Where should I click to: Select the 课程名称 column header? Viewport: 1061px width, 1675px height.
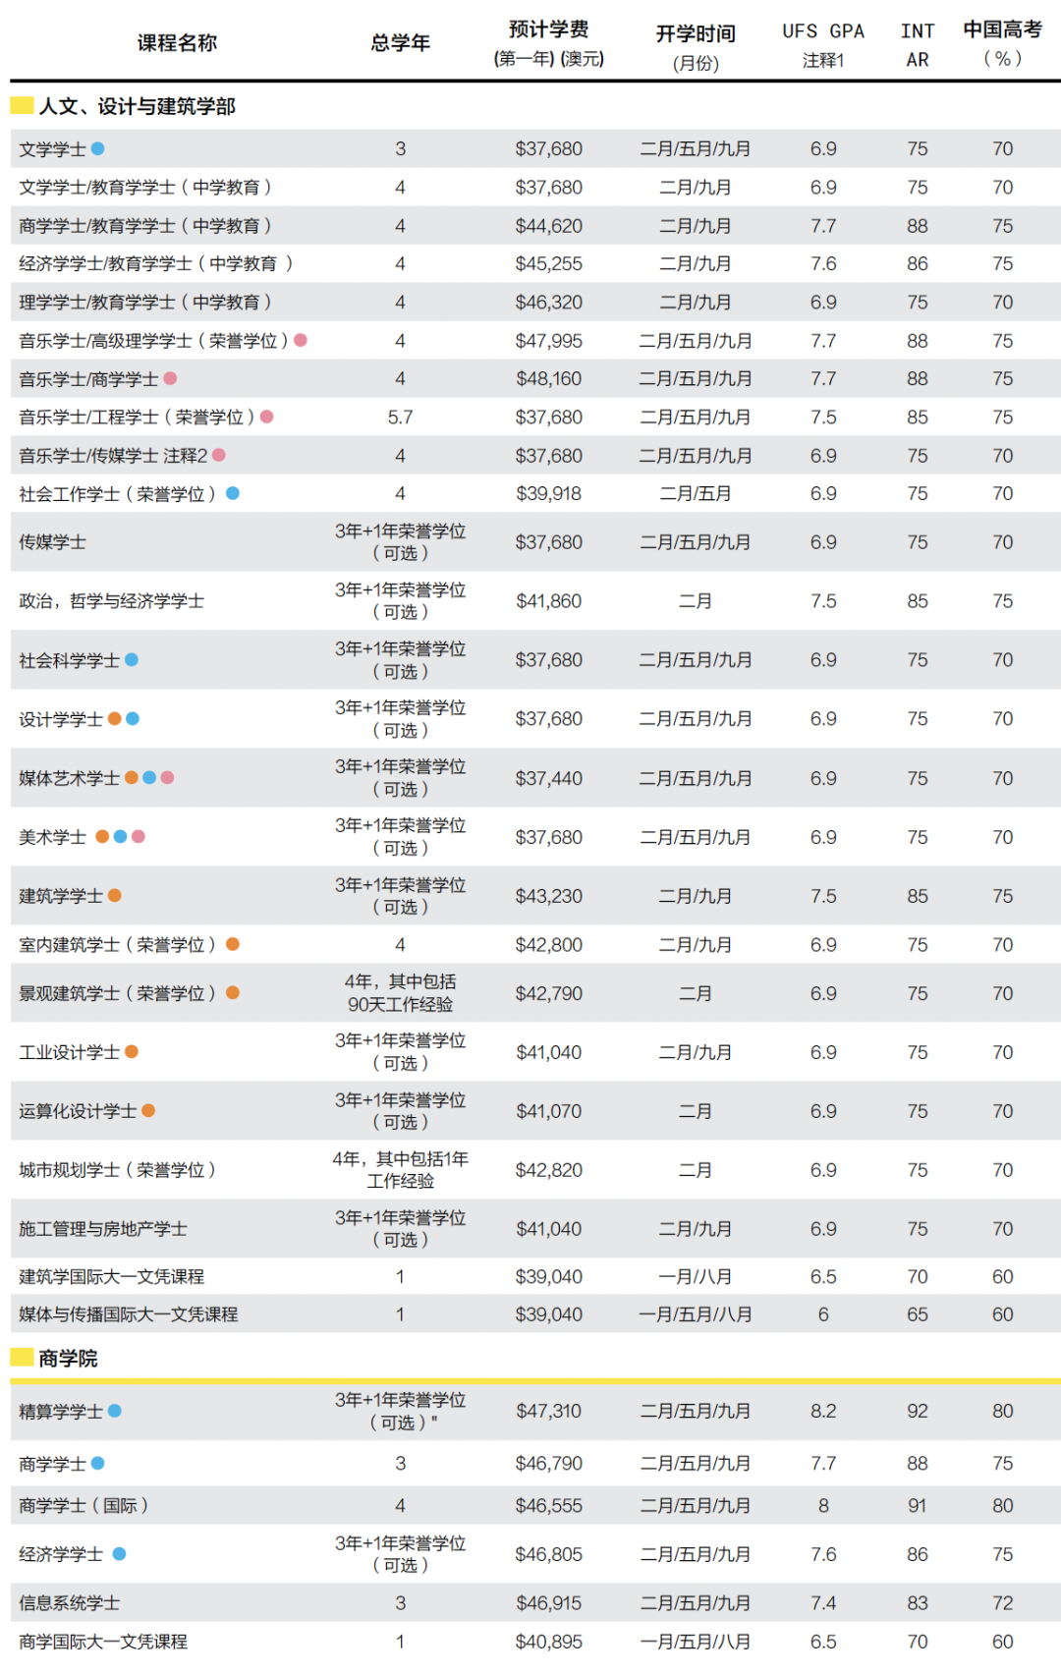177,43
